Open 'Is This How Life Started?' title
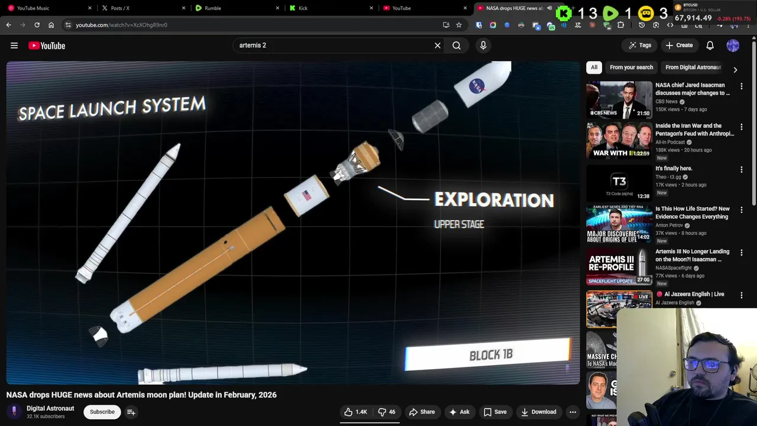The image size is (757, 426). click(x=693, y=212)
